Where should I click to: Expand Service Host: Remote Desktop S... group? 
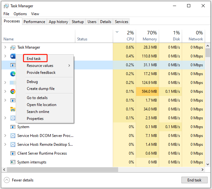click(x=5, y=144)
